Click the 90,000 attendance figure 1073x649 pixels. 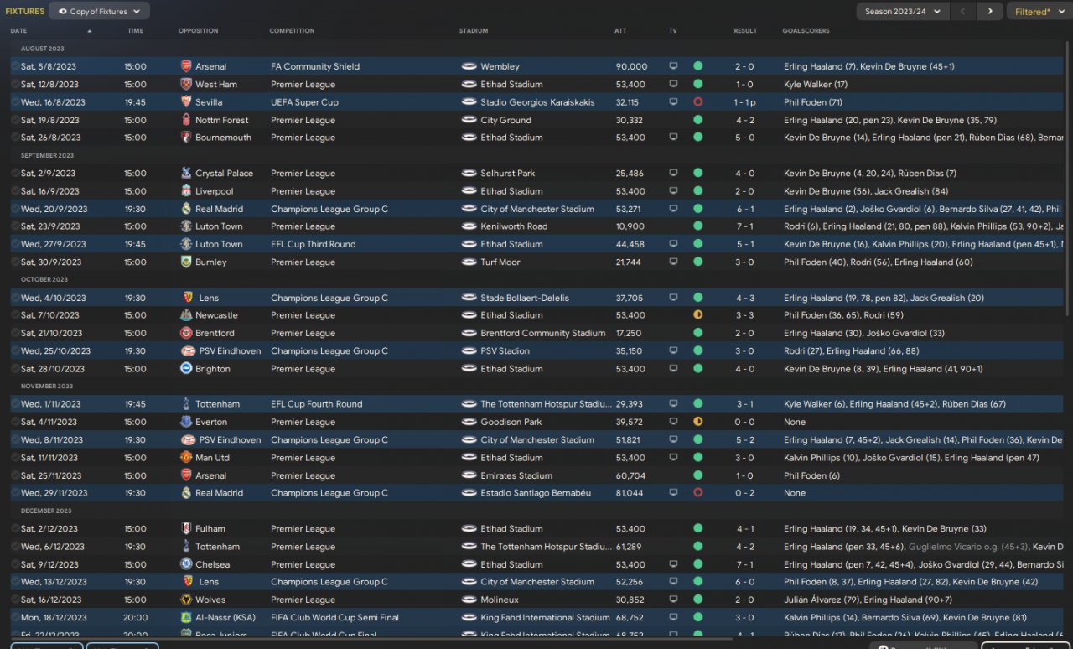coord(631,66)
